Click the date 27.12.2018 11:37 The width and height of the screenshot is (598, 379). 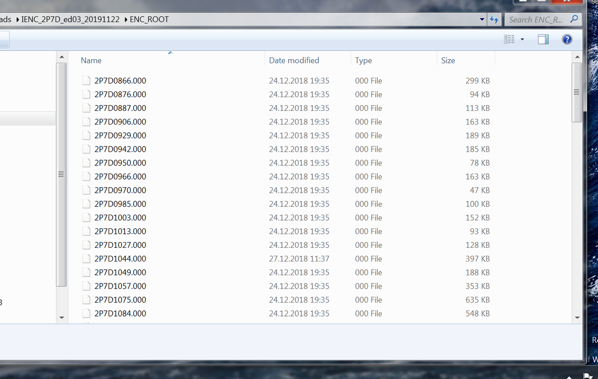point(299,259)
